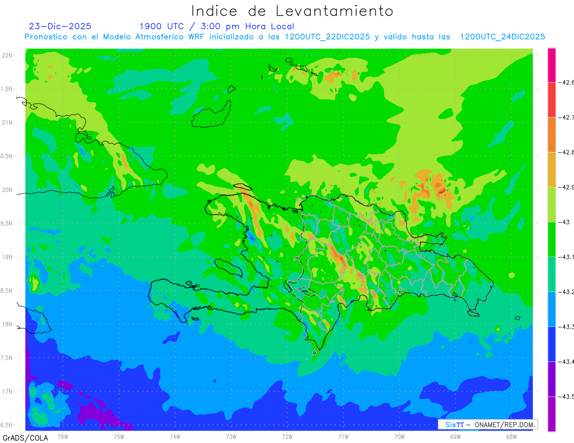This screenshot has height=443, width=574.
Task: Click the 'GrADS/COLA' credit label
Action: tap(25, 438)
